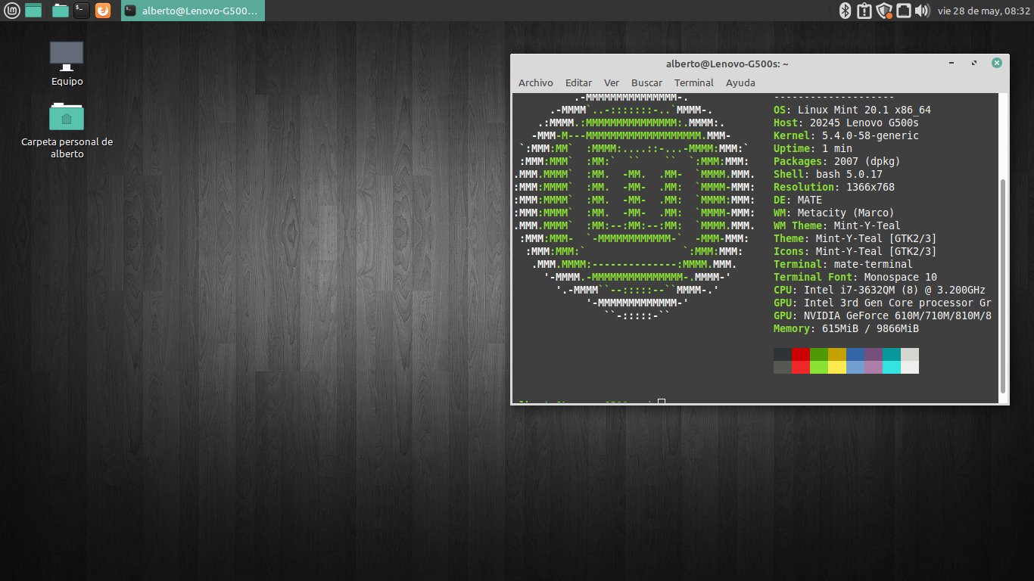Click the alberto@Lenovo-G500 taskbar window button

pyautogui.click(x=192, y=11)
